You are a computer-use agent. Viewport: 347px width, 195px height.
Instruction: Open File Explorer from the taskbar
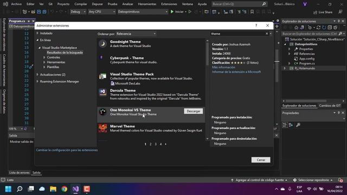click(x=53, y=189)
